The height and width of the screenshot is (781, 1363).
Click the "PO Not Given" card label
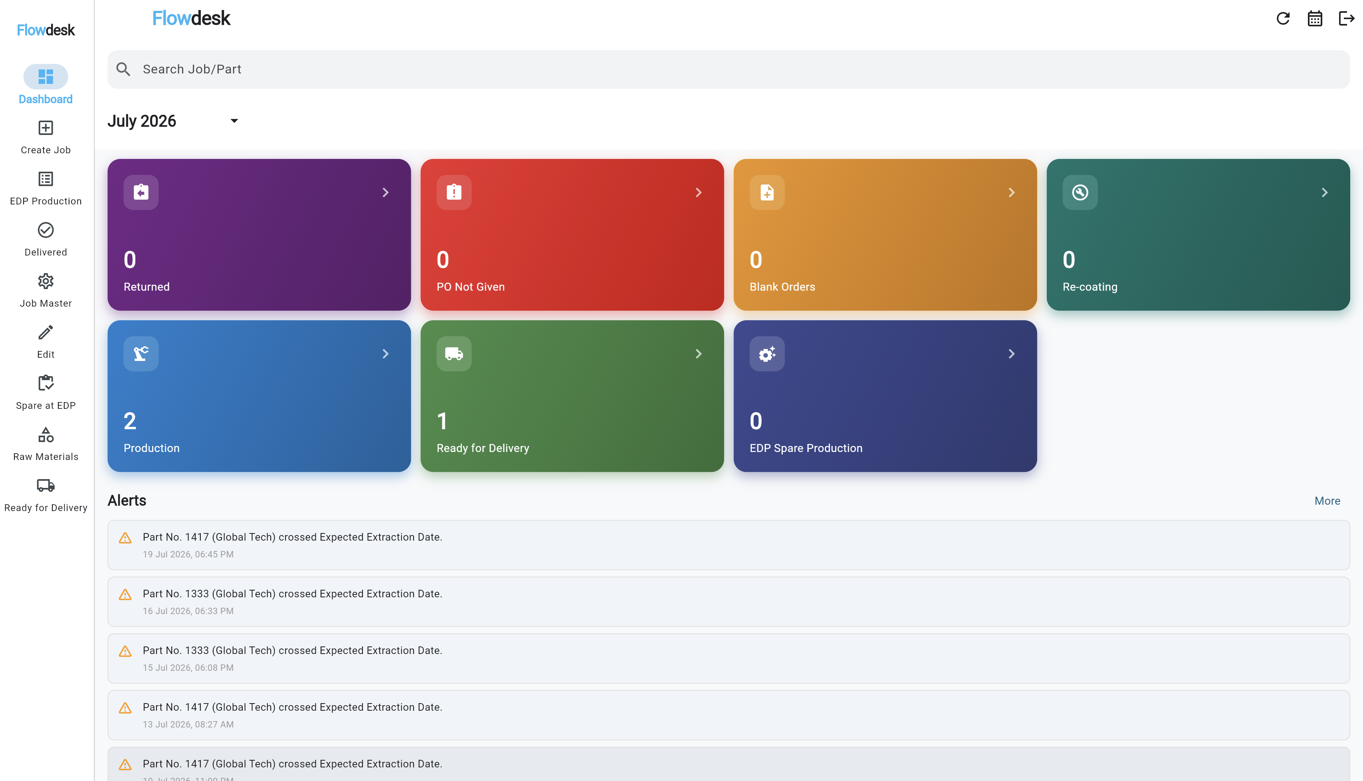click(x=470, y=287)
